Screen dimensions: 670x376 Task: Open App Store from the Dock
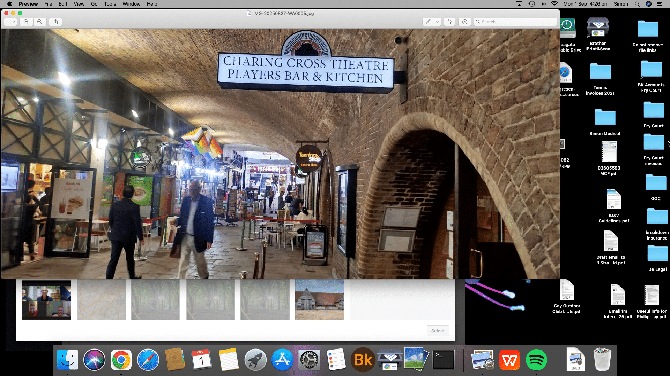tap(282, 360)
